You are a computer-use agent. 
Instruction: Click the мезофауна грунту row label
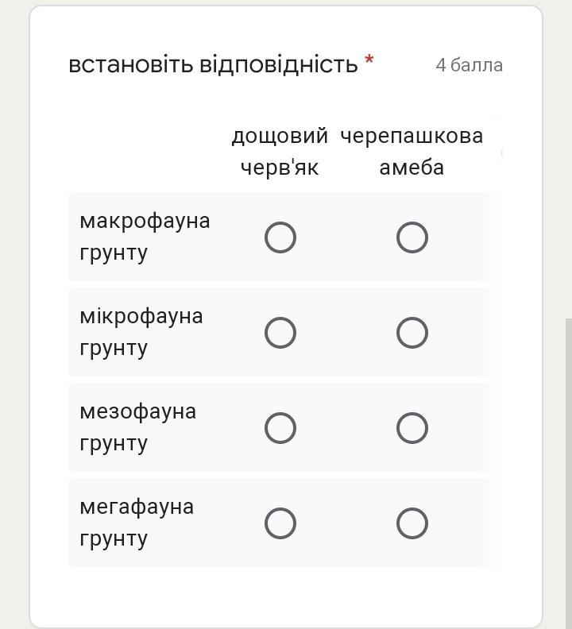pyautogui.click(x=137, y=426)
